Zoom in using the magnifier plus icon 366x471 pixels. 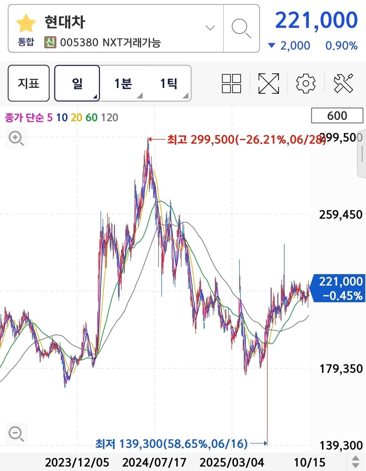coord(15,139)
